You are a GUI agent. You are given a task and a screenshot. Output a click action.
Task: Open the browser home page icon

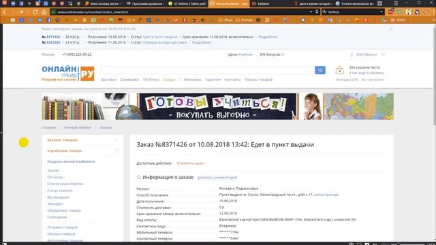coord(44,12)
